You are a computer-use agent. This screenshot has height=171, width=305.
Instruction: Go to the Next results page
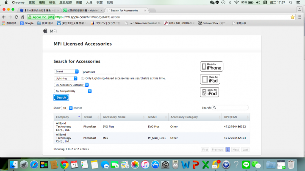236,149
